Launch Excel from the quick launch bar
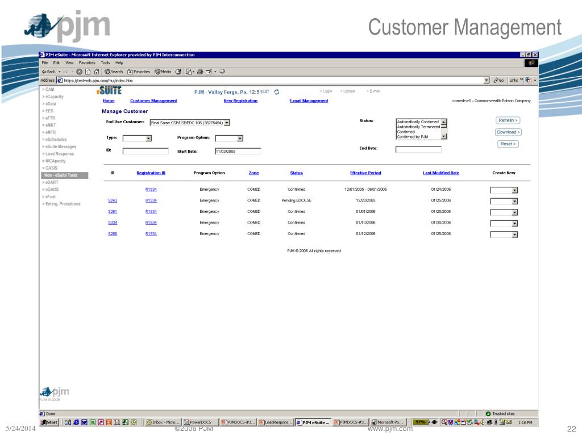 93,422
